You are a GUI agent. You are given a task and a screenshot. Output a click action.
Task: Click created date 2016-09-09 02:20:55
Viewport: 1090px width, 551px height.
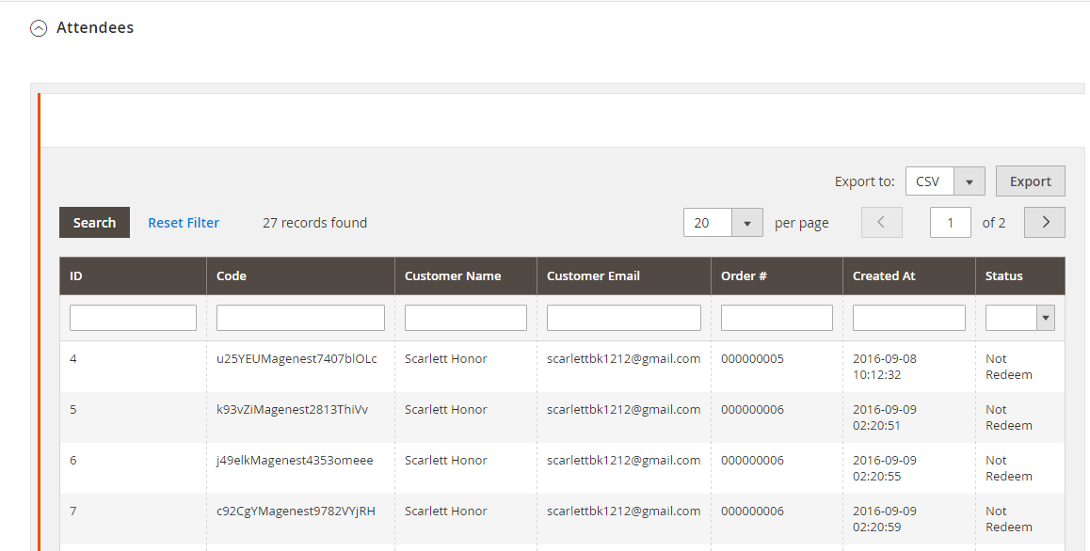coord(884,467)
